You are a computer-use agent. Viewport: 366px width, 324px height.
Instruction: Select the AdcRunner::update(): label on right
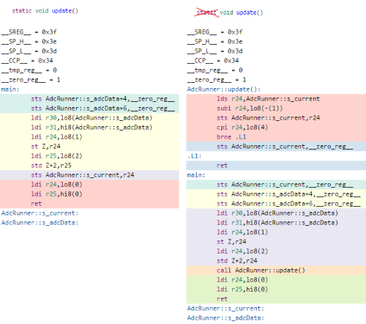click(224, 89)
